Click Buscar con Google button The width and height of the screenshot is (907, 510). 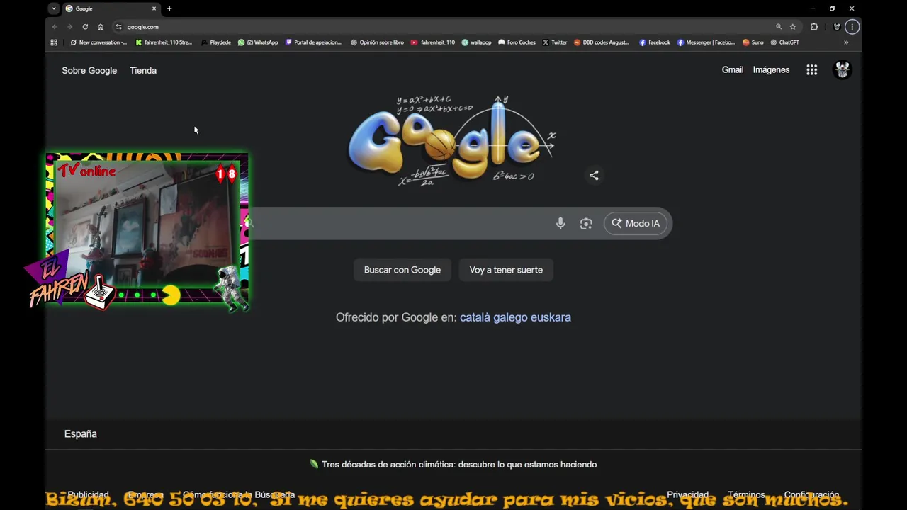(402, 270)
